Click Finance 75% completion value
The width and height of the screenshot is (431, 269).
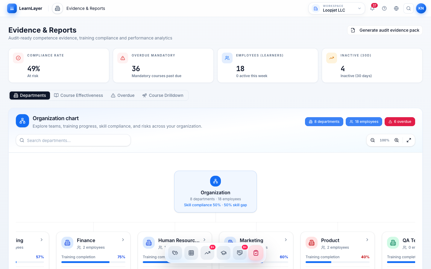121,257
